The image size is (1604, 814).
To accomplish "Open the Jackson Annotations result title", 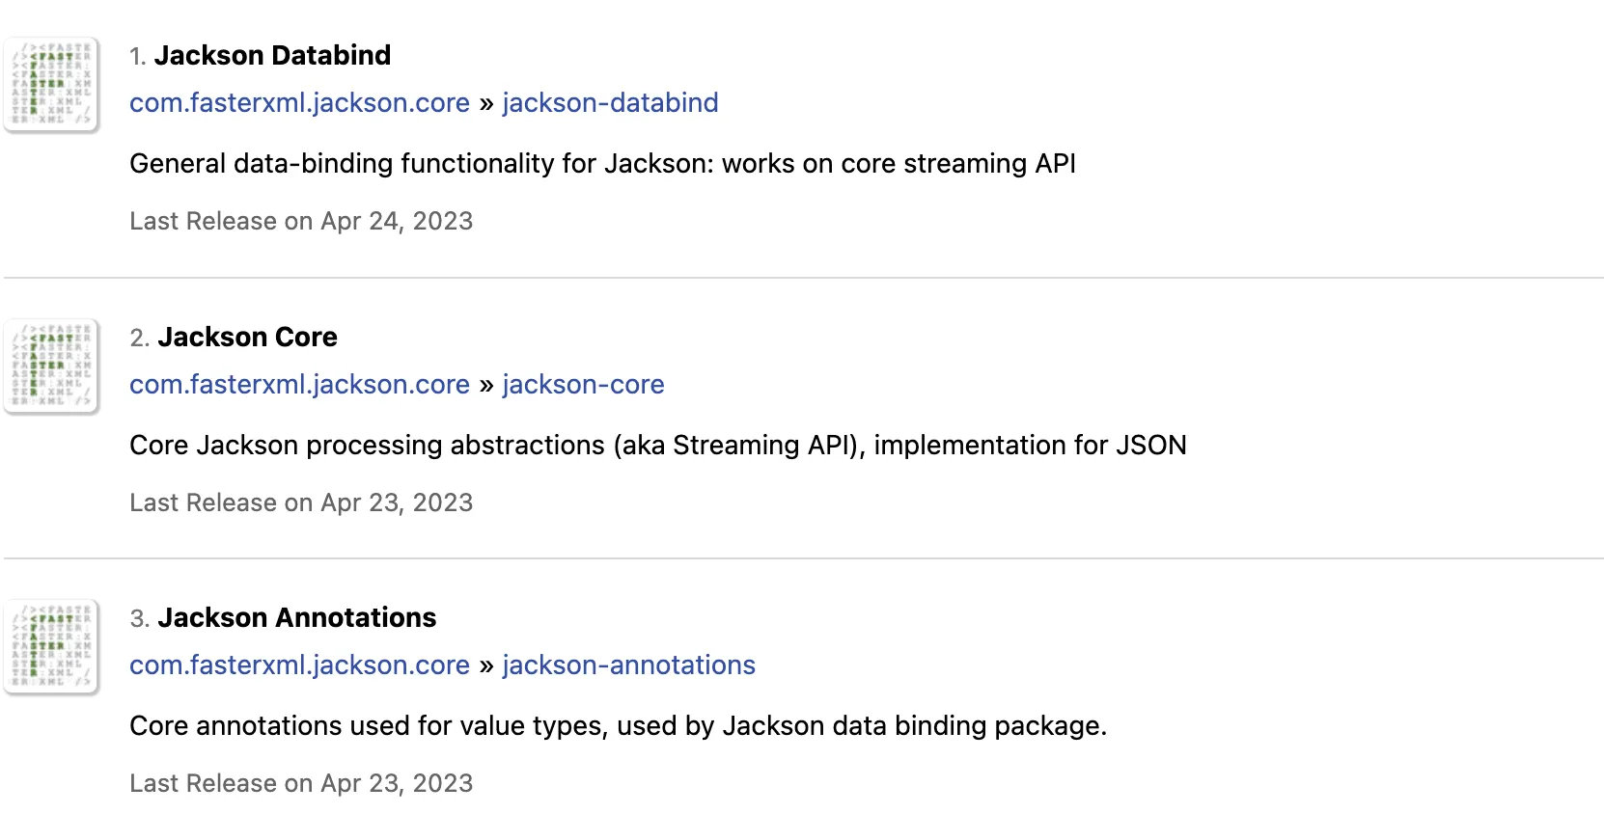I will pyautogui.click(x=296, y=618).
